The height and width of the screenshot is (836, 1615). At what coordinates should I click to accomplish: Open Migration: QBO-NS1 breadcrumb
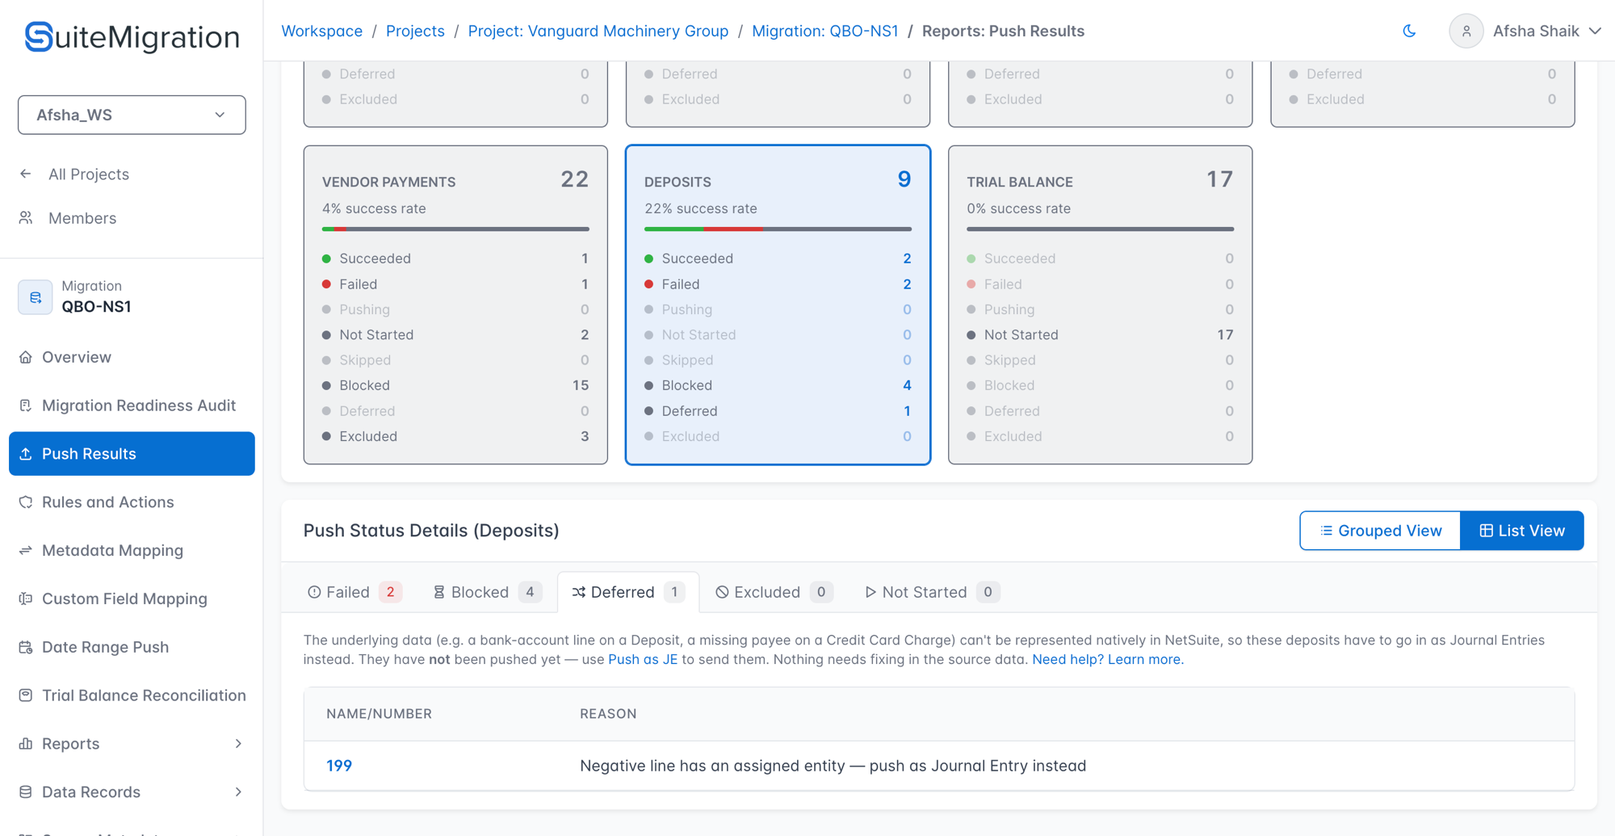[x=824, y=31]
